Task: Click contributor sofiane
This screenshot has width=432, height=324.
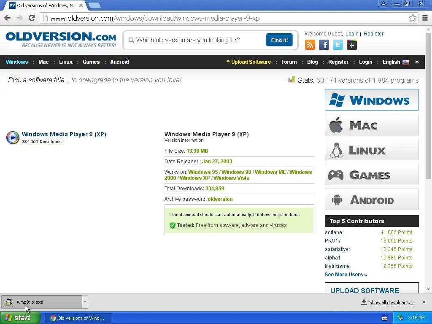Action: [x=333, y=232]
